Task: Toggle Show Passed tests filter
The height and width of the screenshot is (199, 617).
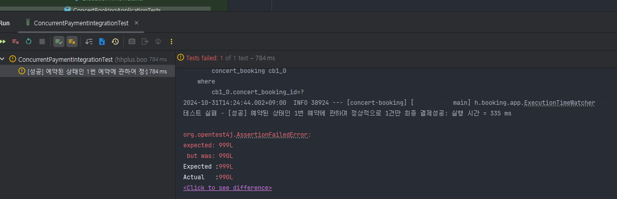Action: [x=59, y=42]
